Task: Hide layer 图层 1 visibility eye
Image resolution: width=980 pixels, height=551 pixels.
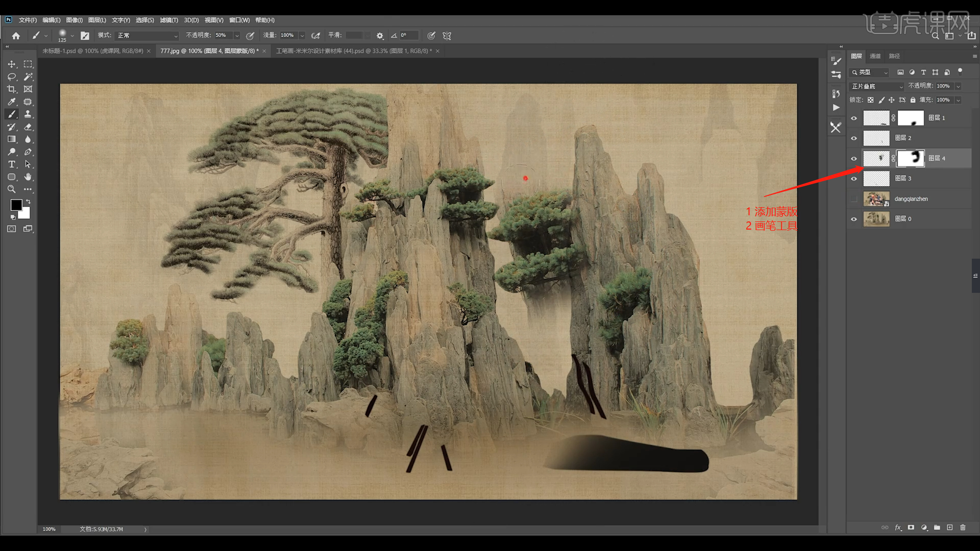Action: click(854, 118)
